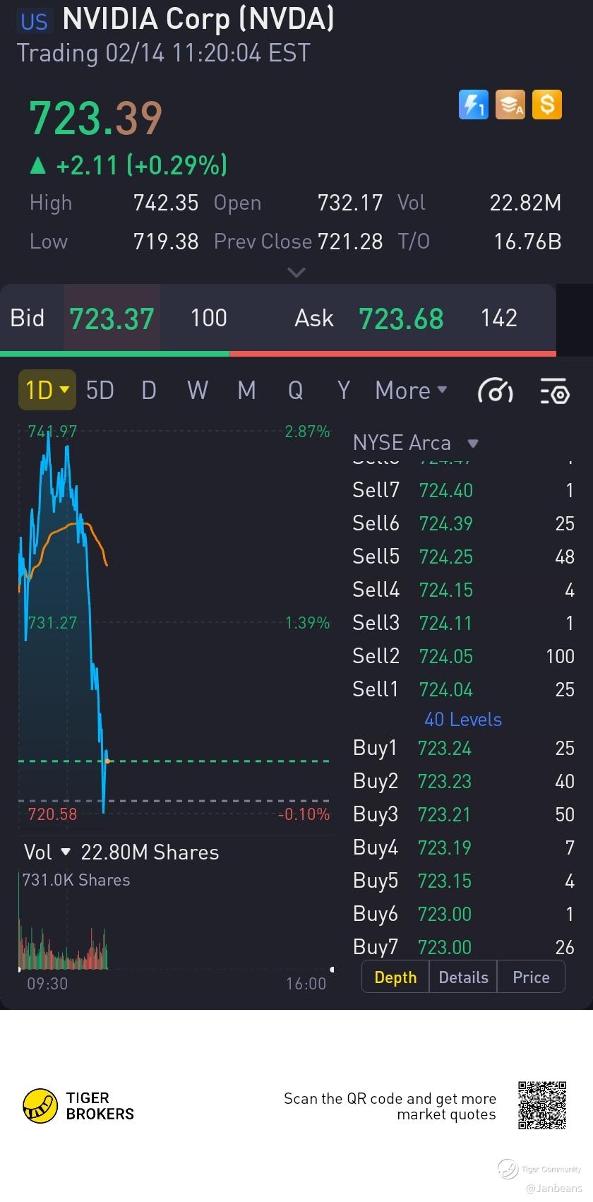Open the More timeframes dropdown
Screen dimensions: 593x1202
coord(411,390)
